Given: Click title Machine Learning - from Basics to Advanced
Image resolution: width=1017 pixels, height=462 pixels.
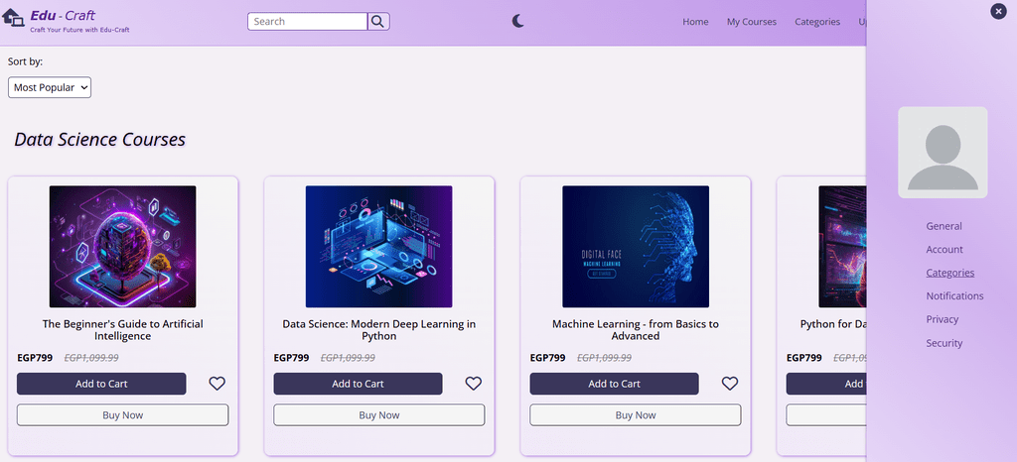Looking at the screenshot, I should [x=636, y=330].
